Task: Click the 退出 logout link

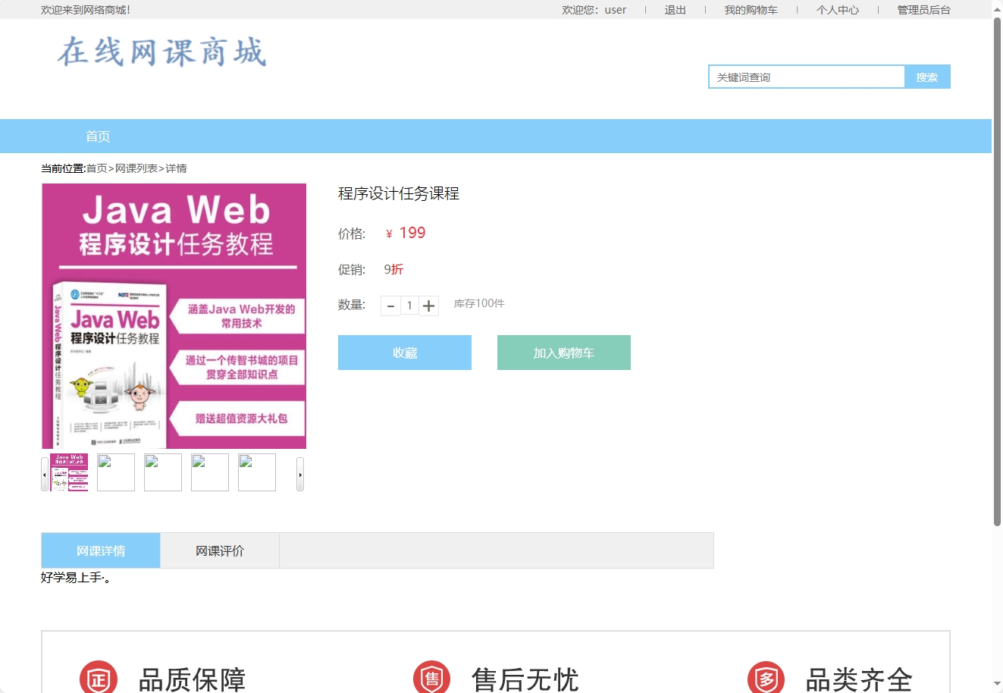Action: [675, 10]
